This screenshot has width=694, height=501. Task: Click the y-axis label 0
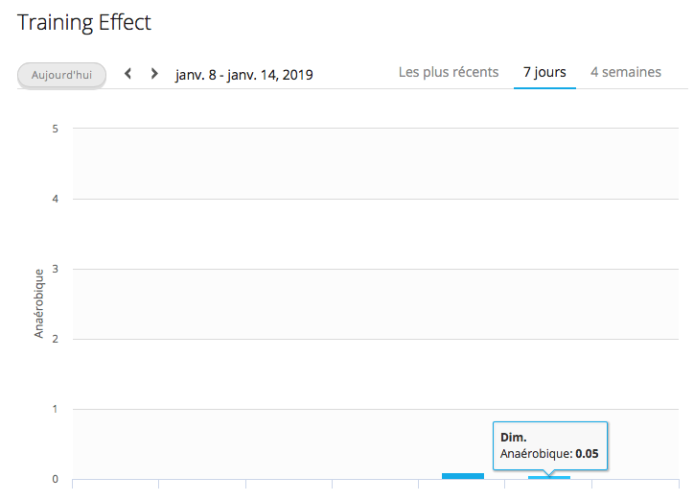[56, 479]
